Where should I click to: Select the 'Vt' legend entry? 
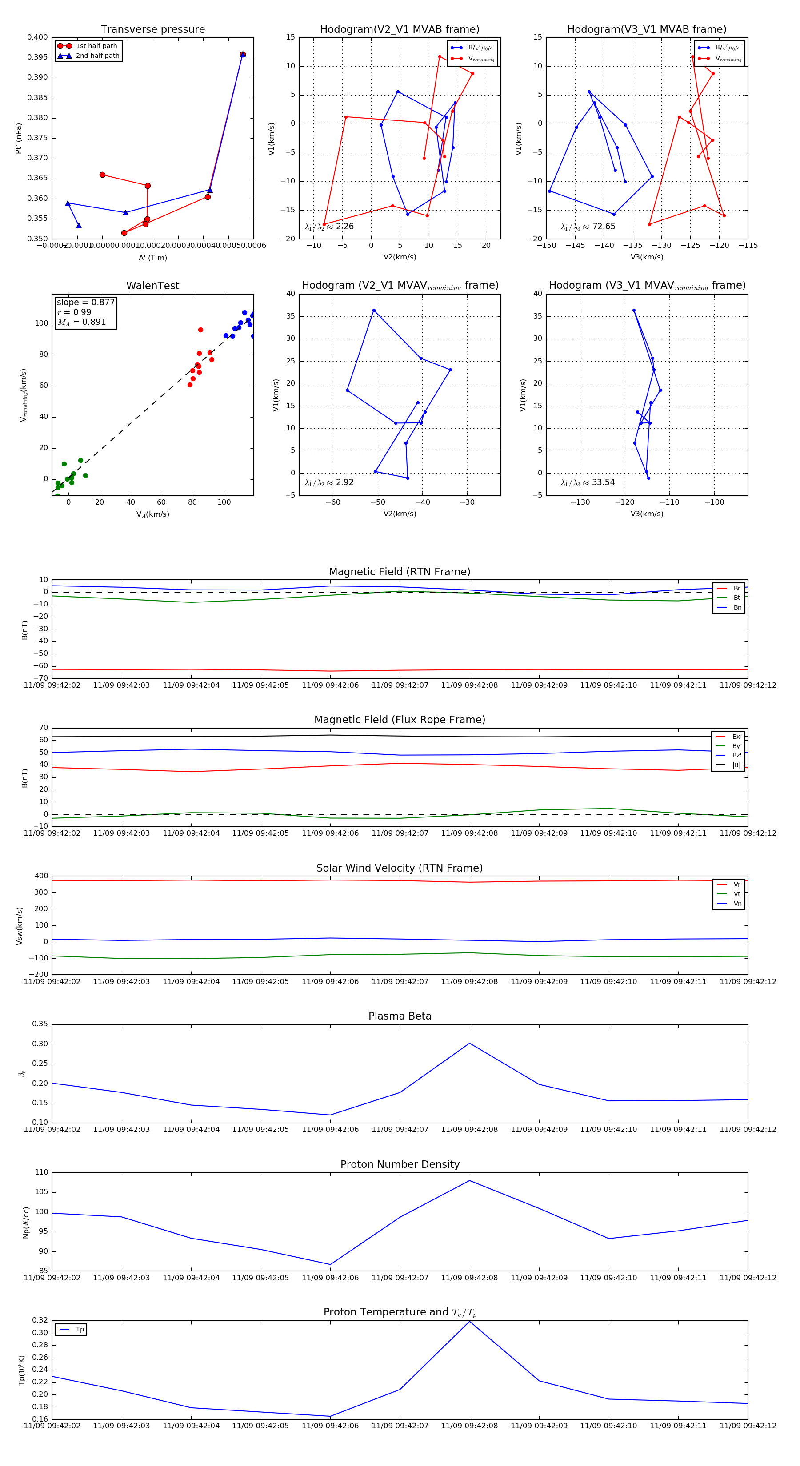pyautogui.click(x=729, y=894)
